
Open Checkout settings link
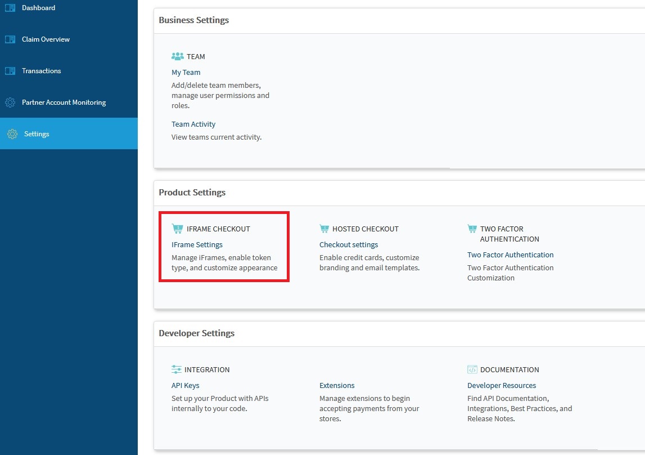(x=349, y=245)
